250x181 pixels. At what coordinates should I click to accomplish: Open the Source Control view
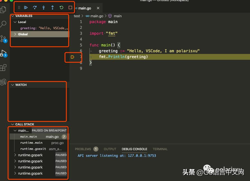click(x=3, y=39)
